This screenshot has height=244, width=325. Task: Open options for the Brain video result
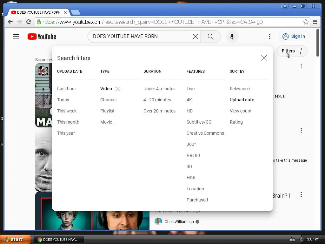[301, 195]
